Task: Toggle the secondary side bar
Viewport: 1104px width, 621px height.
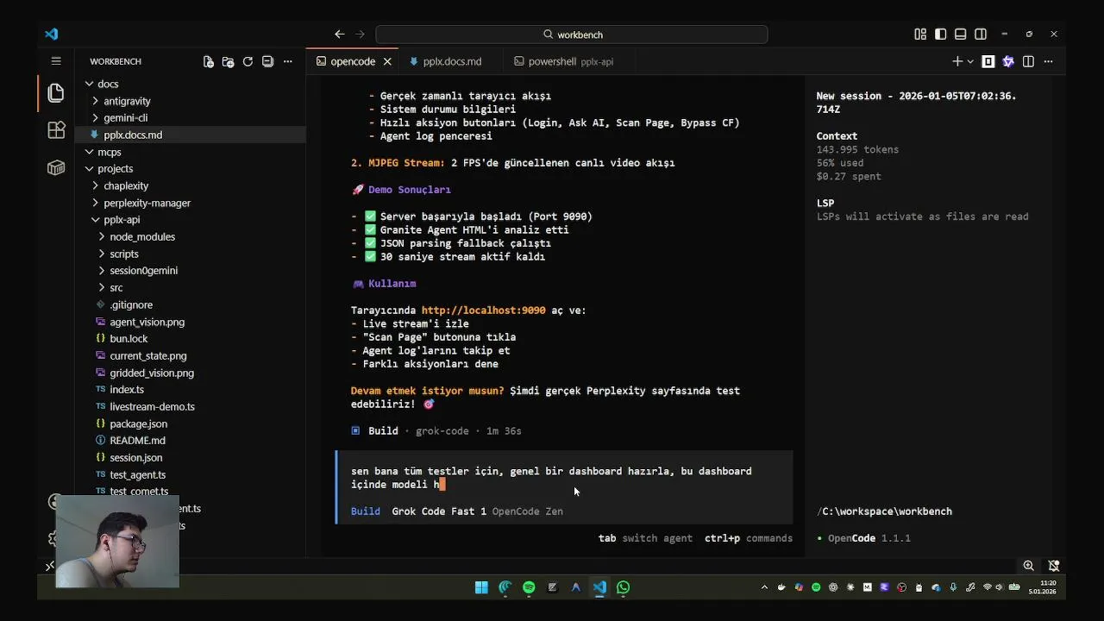Action: tap(981, 34)
